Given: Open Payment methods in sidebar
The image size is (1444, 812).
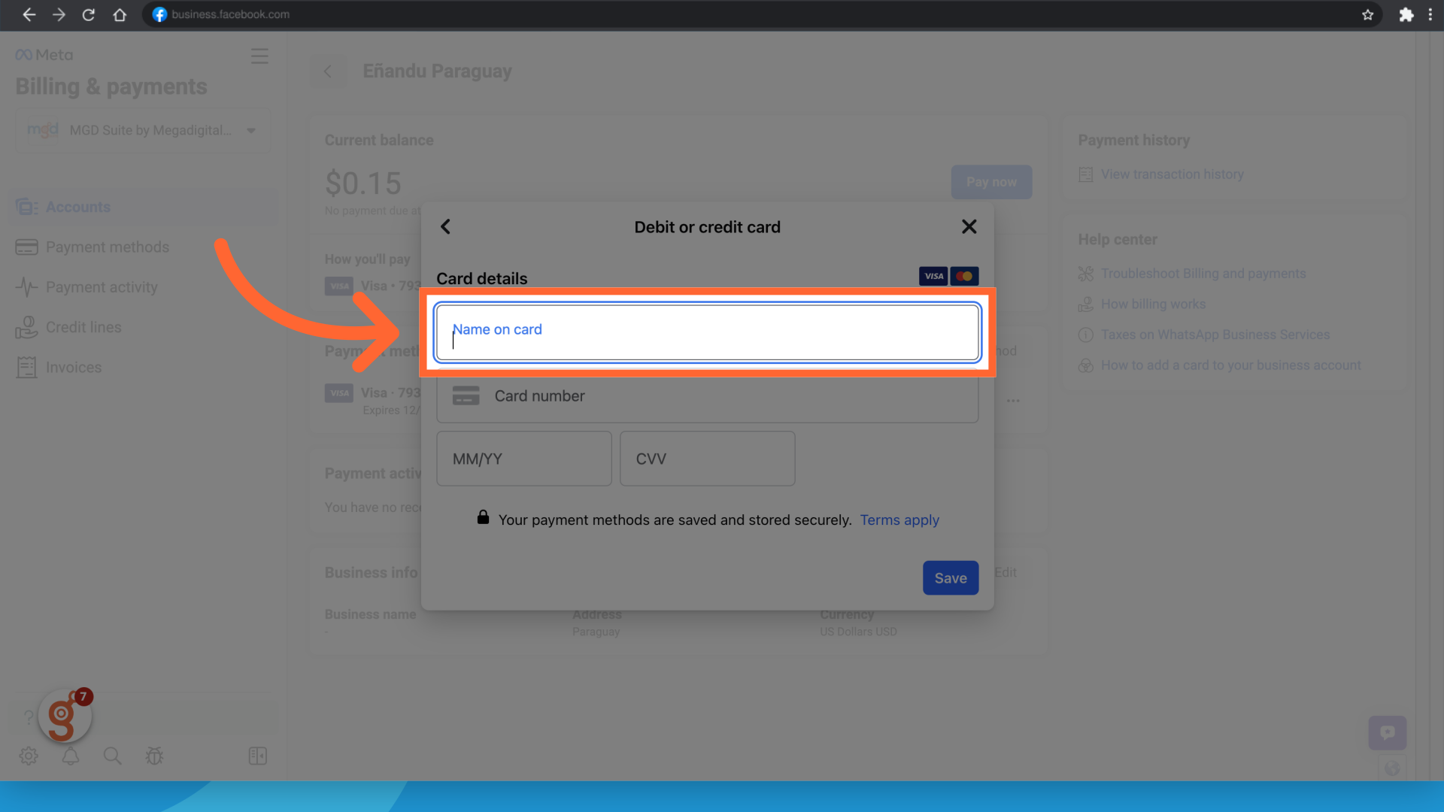Looking at the screenshot, I should (x=107, y=247).
